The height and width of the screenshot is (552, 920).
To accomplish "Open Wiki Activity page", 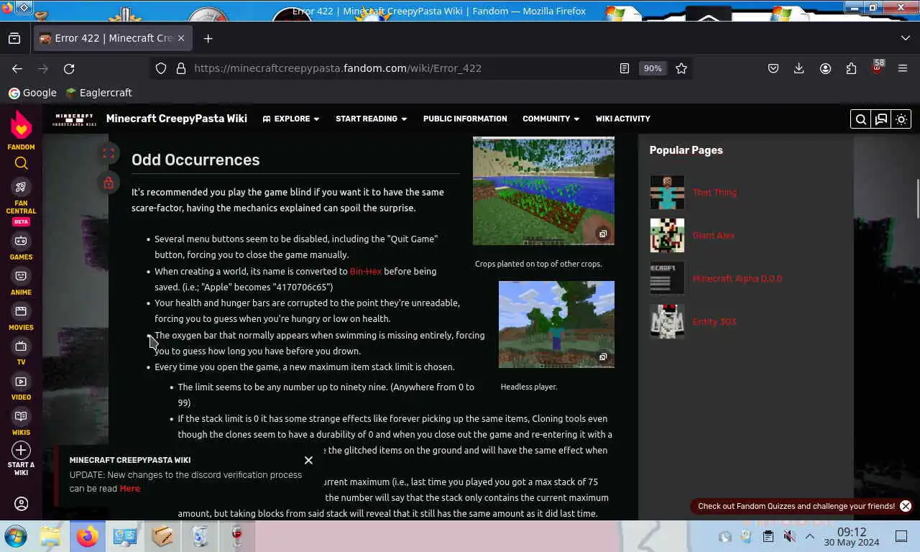I will [x=622, y=119].
